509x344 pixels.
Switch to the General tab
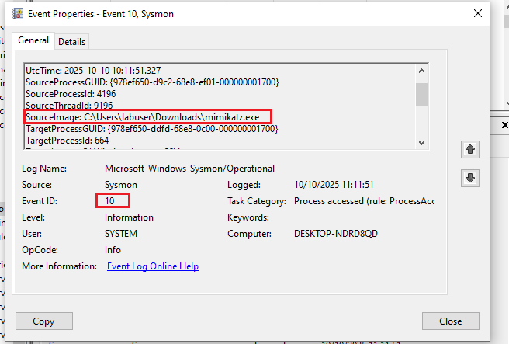coord(32,40)
